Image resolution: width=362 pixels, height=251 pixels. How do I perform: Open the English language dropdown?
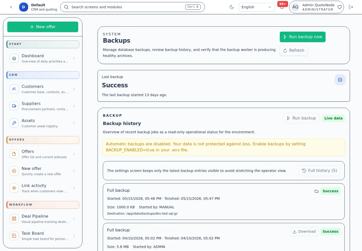click(x=257, y=7)
